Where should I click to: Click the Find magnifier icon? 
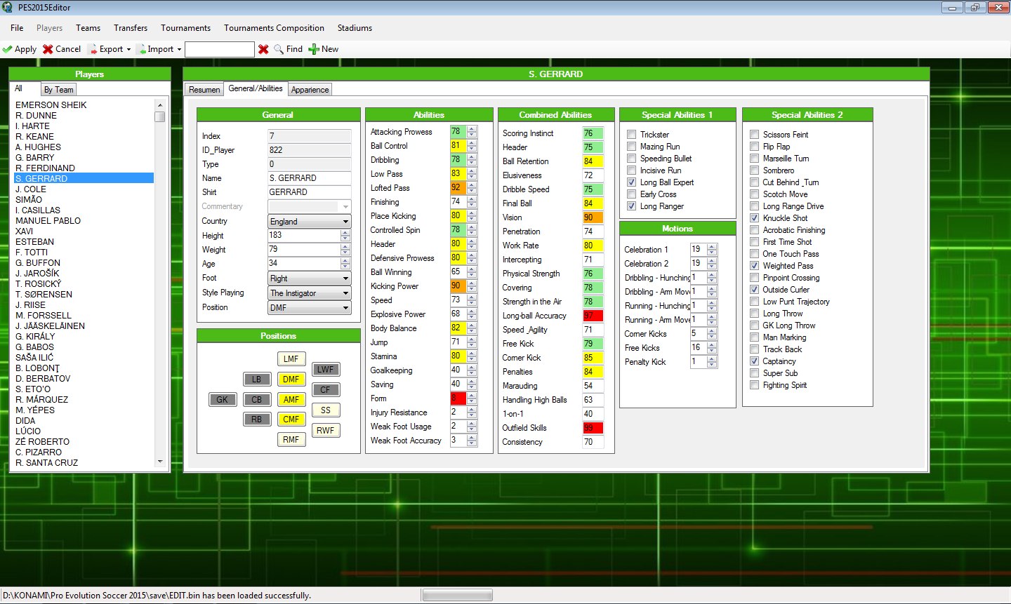(277, 49)
